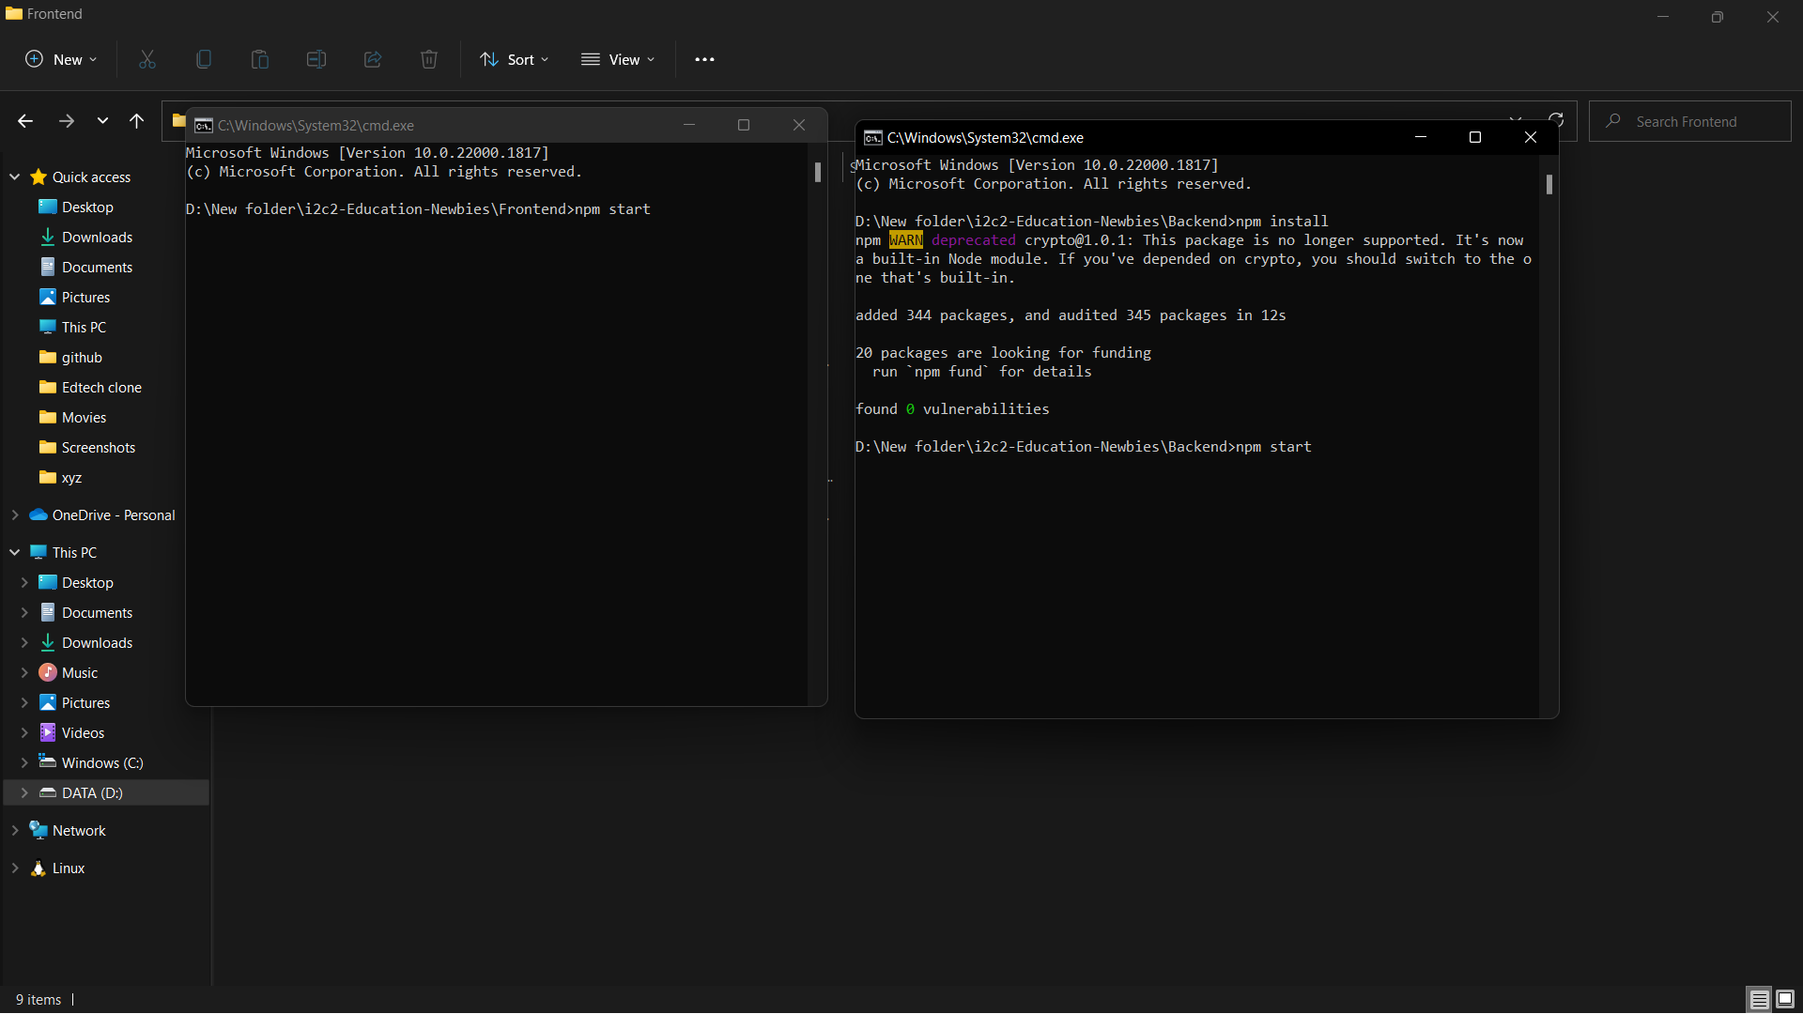
Task: Click the forward navigation arrow
Action: (x=66, y=121)
